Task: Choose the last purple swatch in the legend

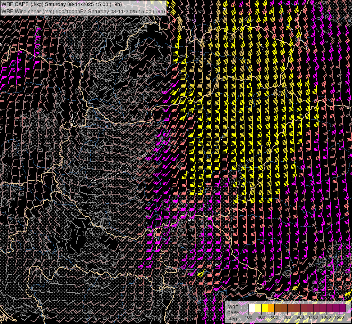Action: click(x=342, y=308)
